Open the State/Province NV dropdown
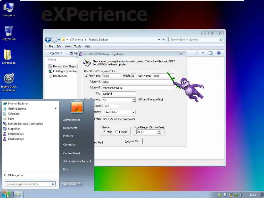Viewport: 264px width, 198px height. click(x=134, y=100)
